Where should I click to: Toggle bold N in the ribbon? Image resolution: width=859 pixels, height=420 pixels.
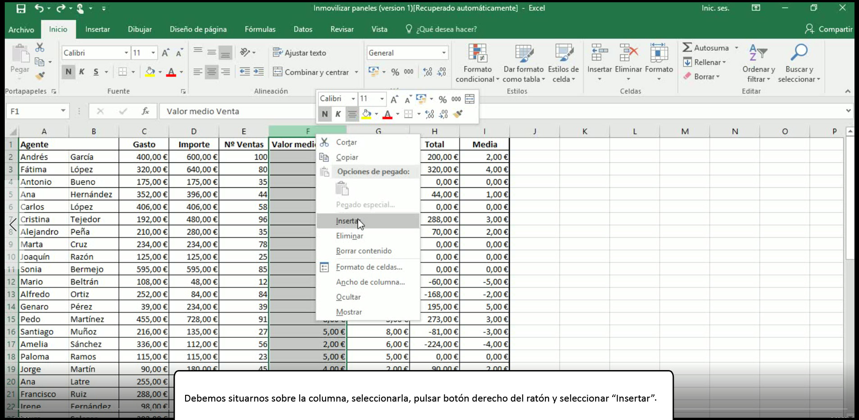pos(68,72)
